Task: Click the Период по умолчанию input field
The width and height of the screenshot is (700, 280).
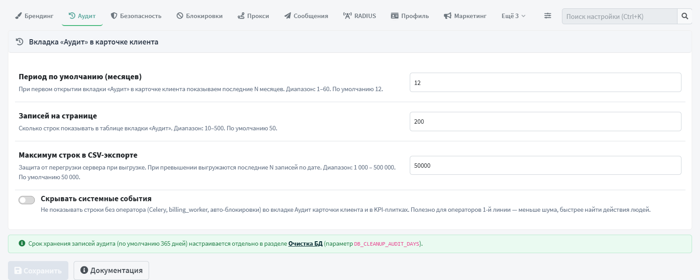Action: (545, 82)
